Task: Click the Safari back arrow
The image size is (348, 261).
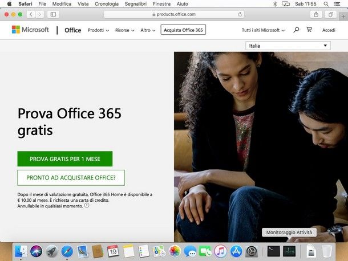Action: [31, 14]
